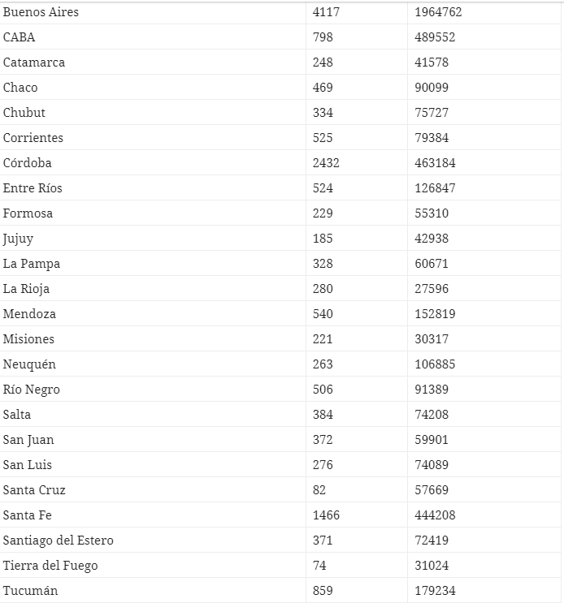Select the Río Negro cell showing 506
The height and width of the screenshot is (603, 564).
pyautogui.click(x=323, y=390)
